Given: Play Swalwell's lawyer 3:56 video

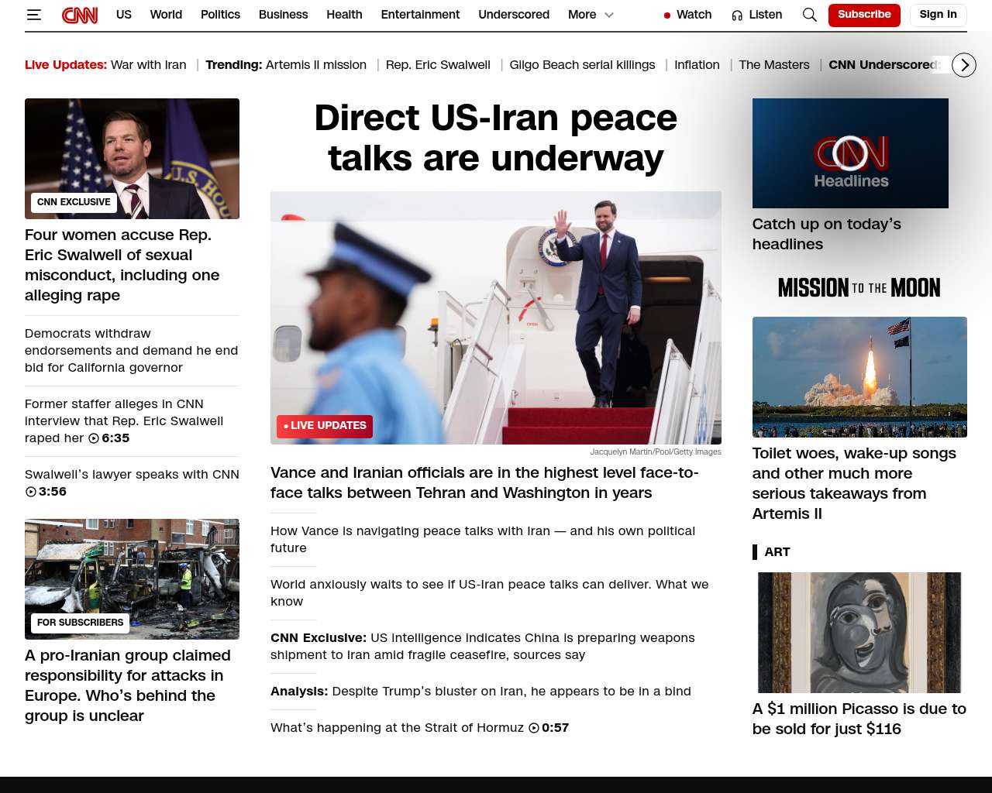Looking at the screenshot, I should [31, 492].
